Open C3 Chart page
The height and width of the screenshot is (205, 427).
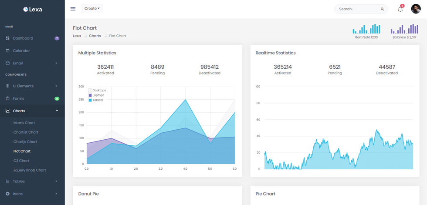21,161
